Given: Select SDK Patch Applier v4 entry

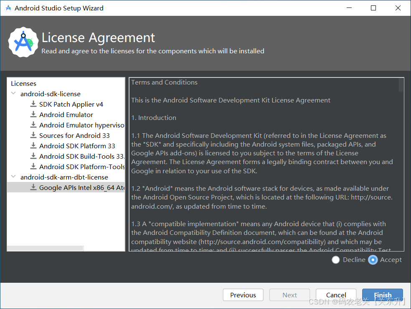Looking at the screenshot, I should [x=71, y=104].
